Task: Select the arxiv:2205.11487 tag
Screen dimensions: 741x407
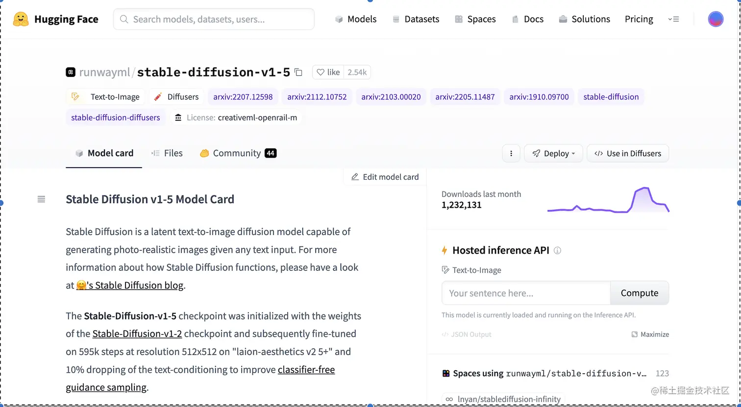Action: 465,96
